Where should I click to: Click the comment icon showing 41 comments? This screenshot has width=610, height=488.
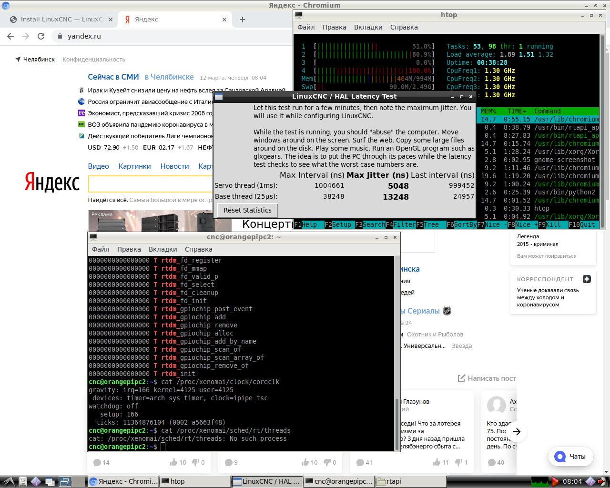(x=360, y=462)
